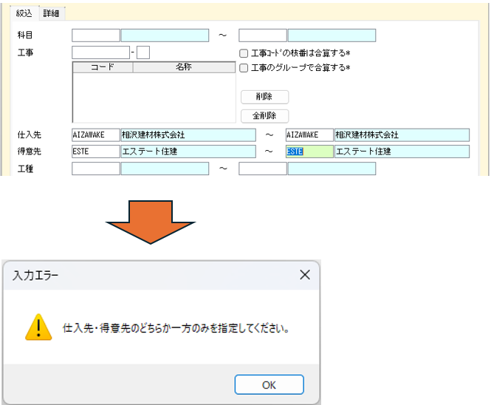Click the コード column header
491x405 pixels.
click(103, 67)
